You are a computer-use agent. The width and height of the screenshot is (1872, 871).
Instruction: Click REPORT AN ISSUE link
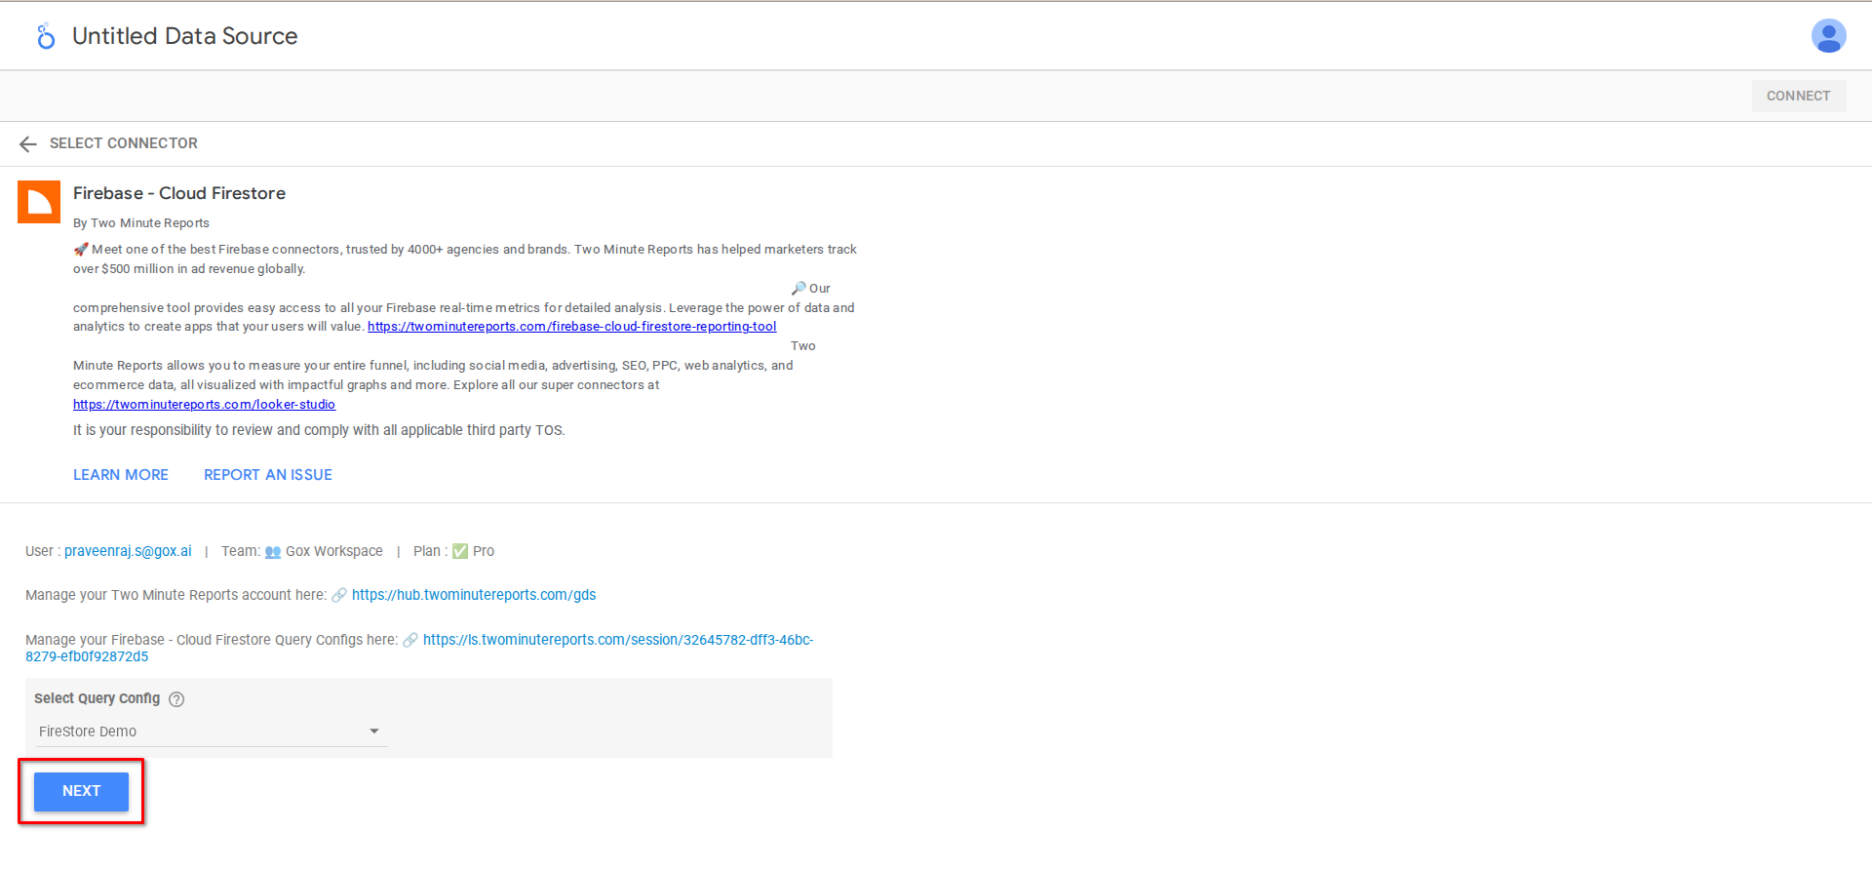coord(268,475)
